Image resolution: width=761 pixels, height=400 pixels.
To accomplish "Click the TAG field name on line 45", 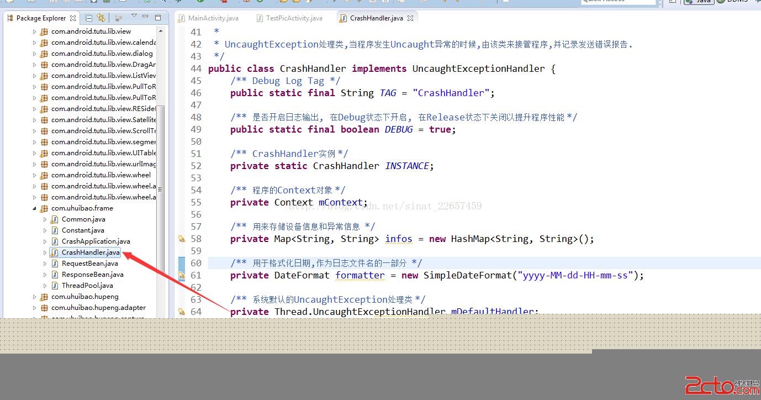I will 388,93.
